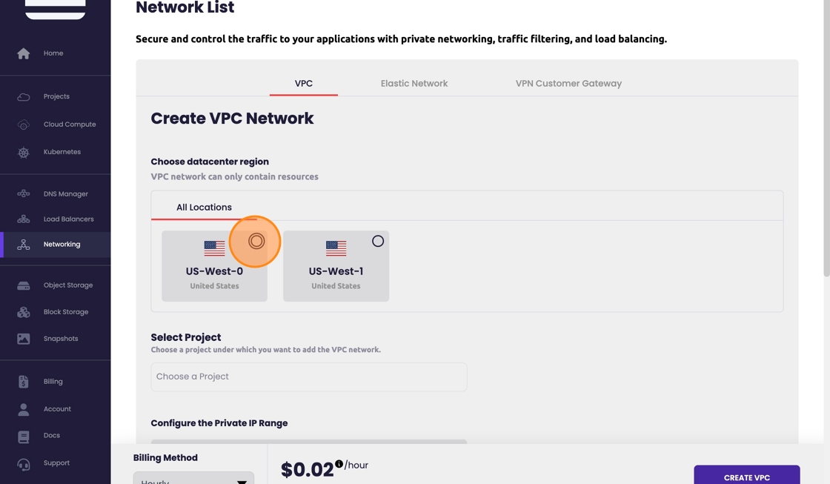Click the Snapshots image icon

(24, 339)
